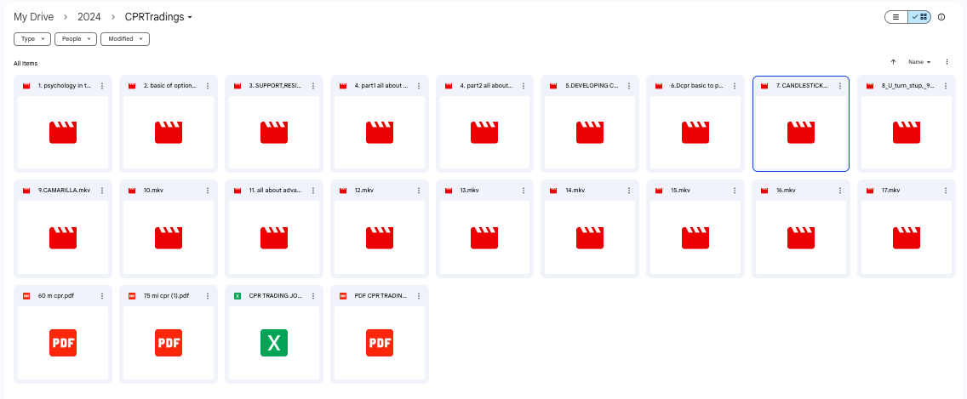The height and width of the screenshot is (399, 967).
Task: Open the view details info icon
Action: (941, 17)
